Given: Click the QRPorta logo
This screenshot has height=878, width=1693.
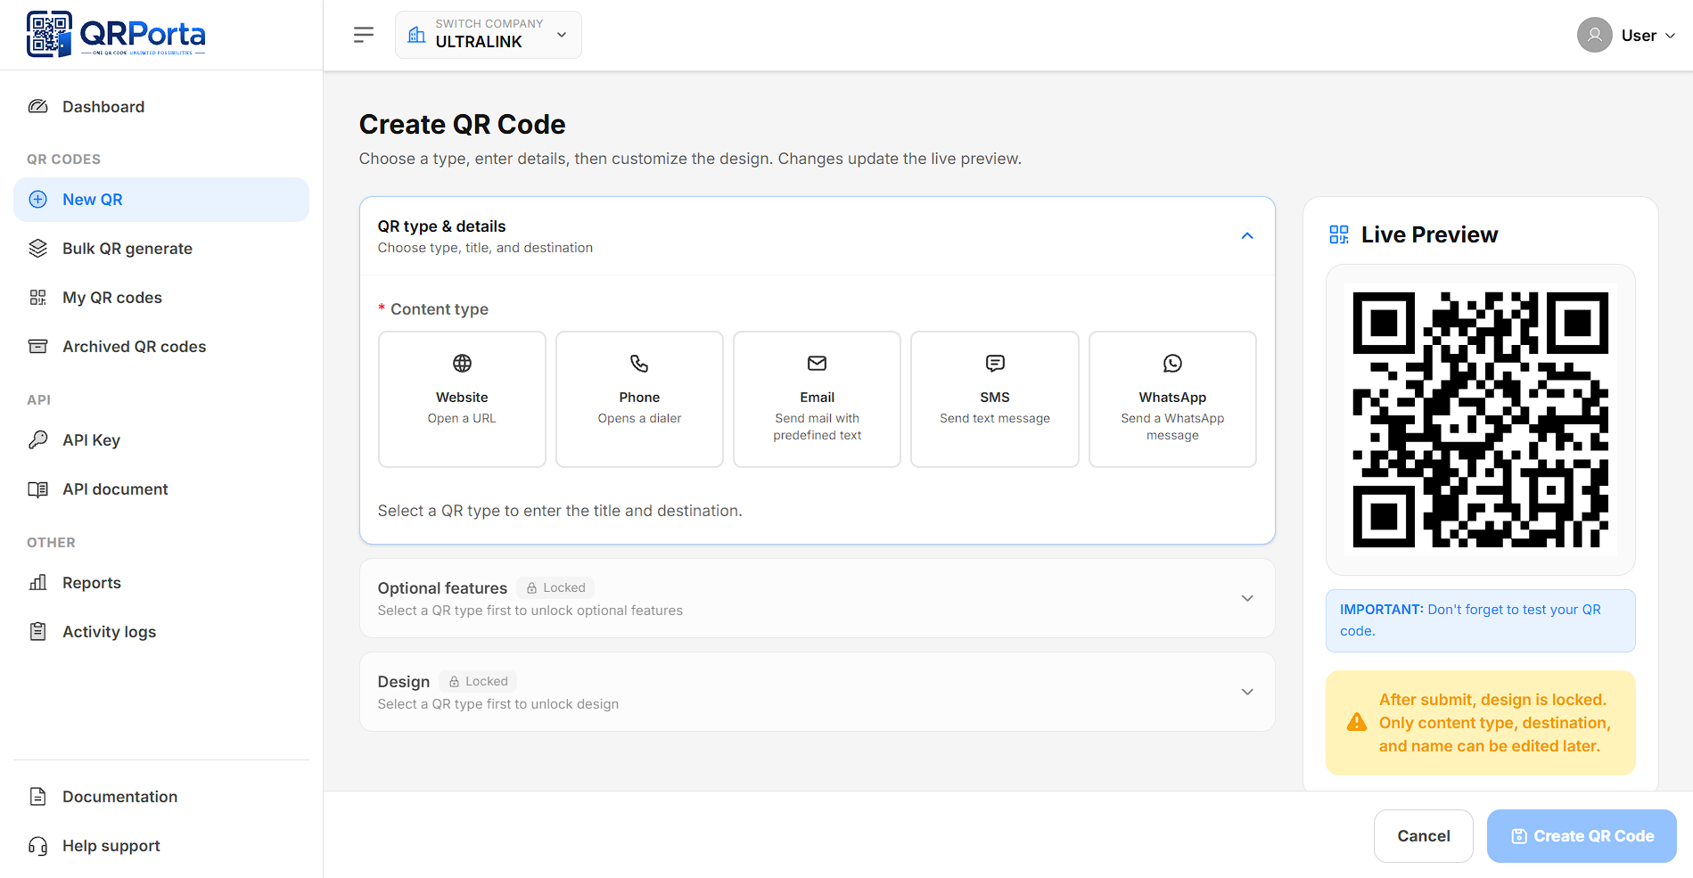Looking at the screenshot, I should [116, 35].
